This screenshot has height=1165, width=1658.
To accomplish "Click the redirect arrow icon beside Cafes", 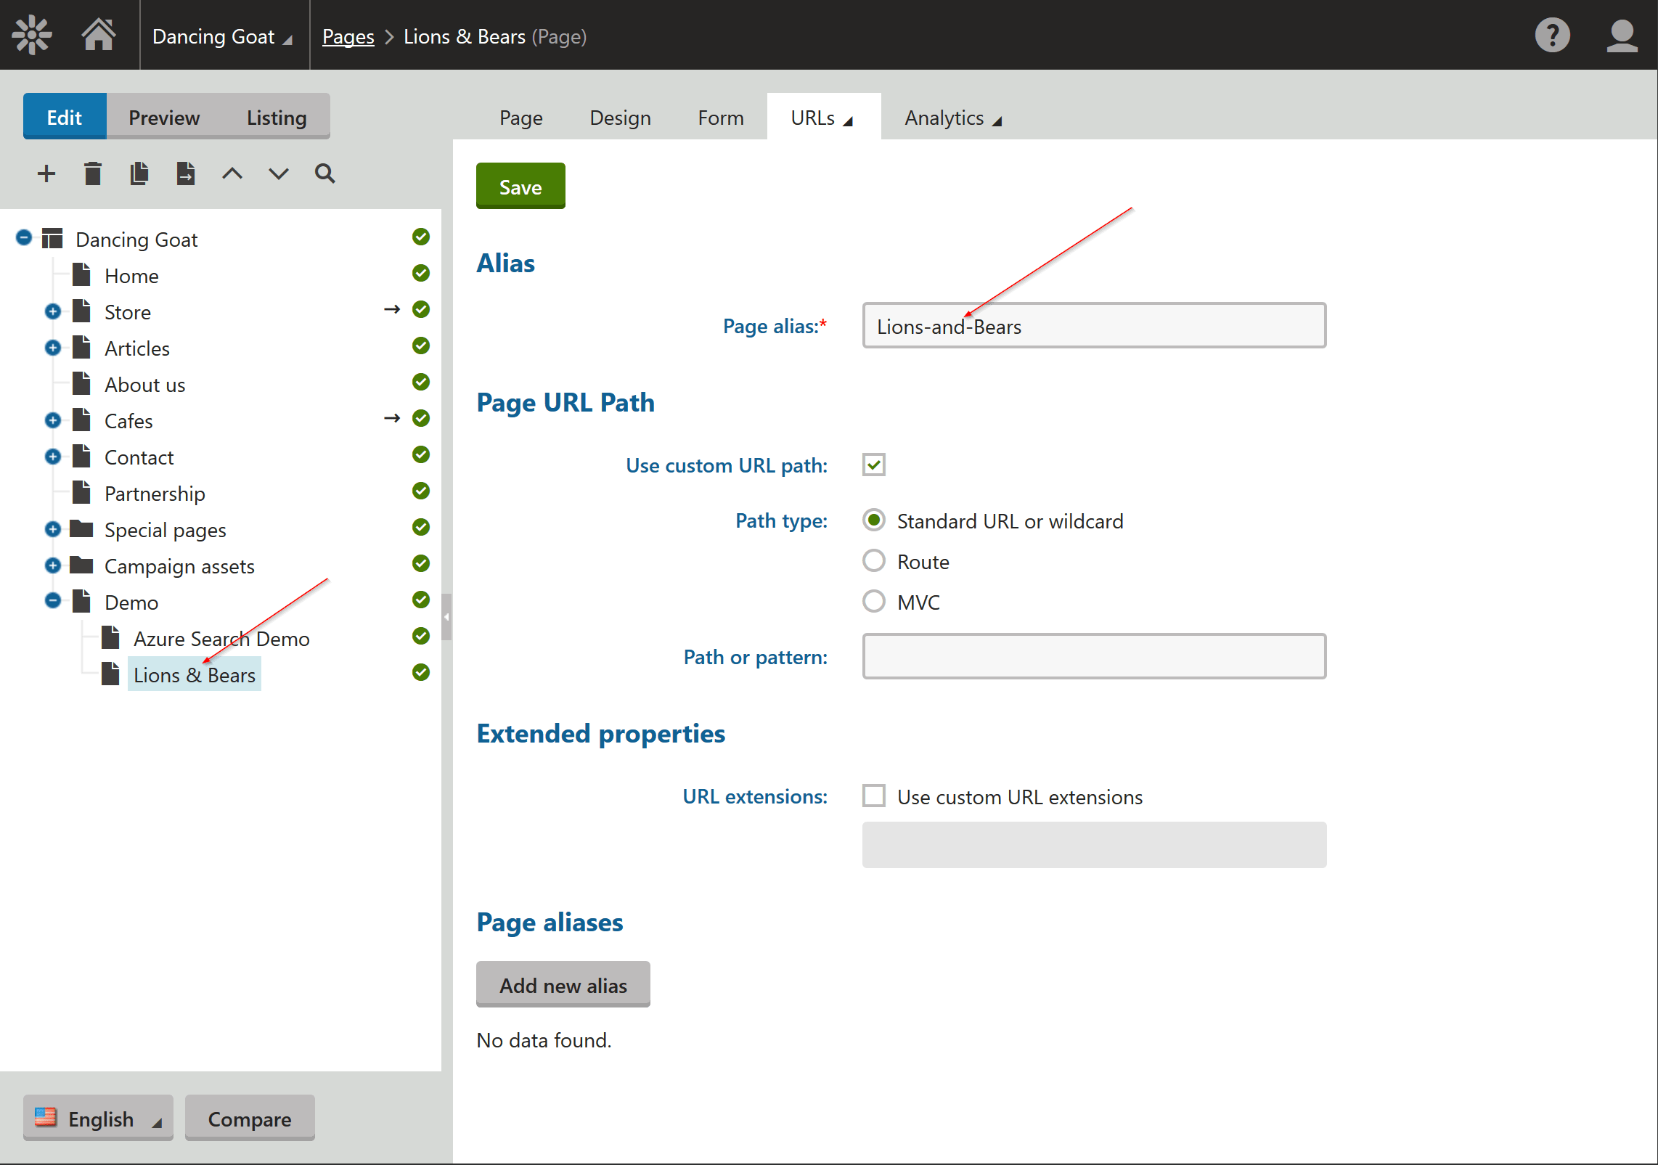I will pos(392,418).
